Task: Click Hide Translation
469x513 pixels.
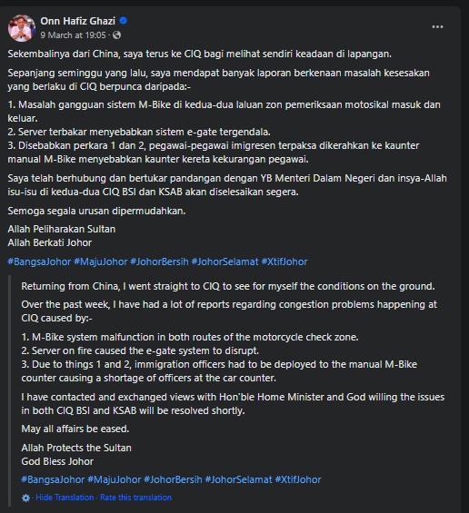Action: pyautogui.click(x=65, y=498)
